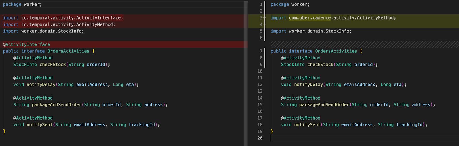The height and width of the screenshot is (146, 459).
Task: Click packageAndSendOrder method in right pane
Action: click(x=324, y=105)
